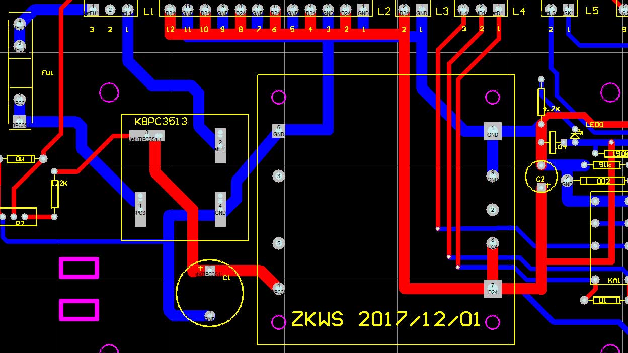The image size is (628, 353).
Task: Select the C2 capacitor designator
Action: pos(540,179)
